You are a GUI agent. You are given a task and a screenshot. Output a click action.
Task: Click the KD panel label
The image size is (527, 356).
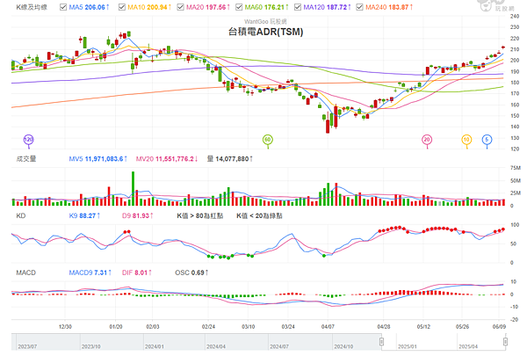click(x=21, y=215)
